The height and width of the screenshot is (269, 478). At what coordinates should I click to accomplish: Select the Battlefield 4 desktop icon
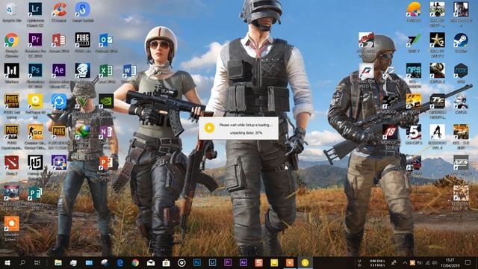[461, 9]
